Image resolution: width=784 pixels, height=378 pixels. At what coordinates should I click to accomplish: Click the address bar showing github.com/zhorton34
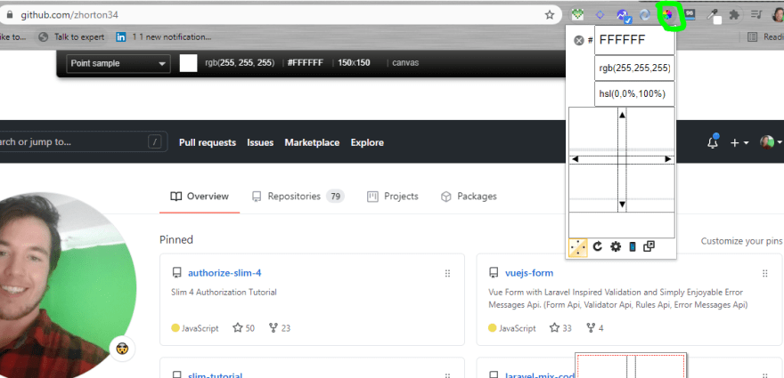(x=280, y=15)
